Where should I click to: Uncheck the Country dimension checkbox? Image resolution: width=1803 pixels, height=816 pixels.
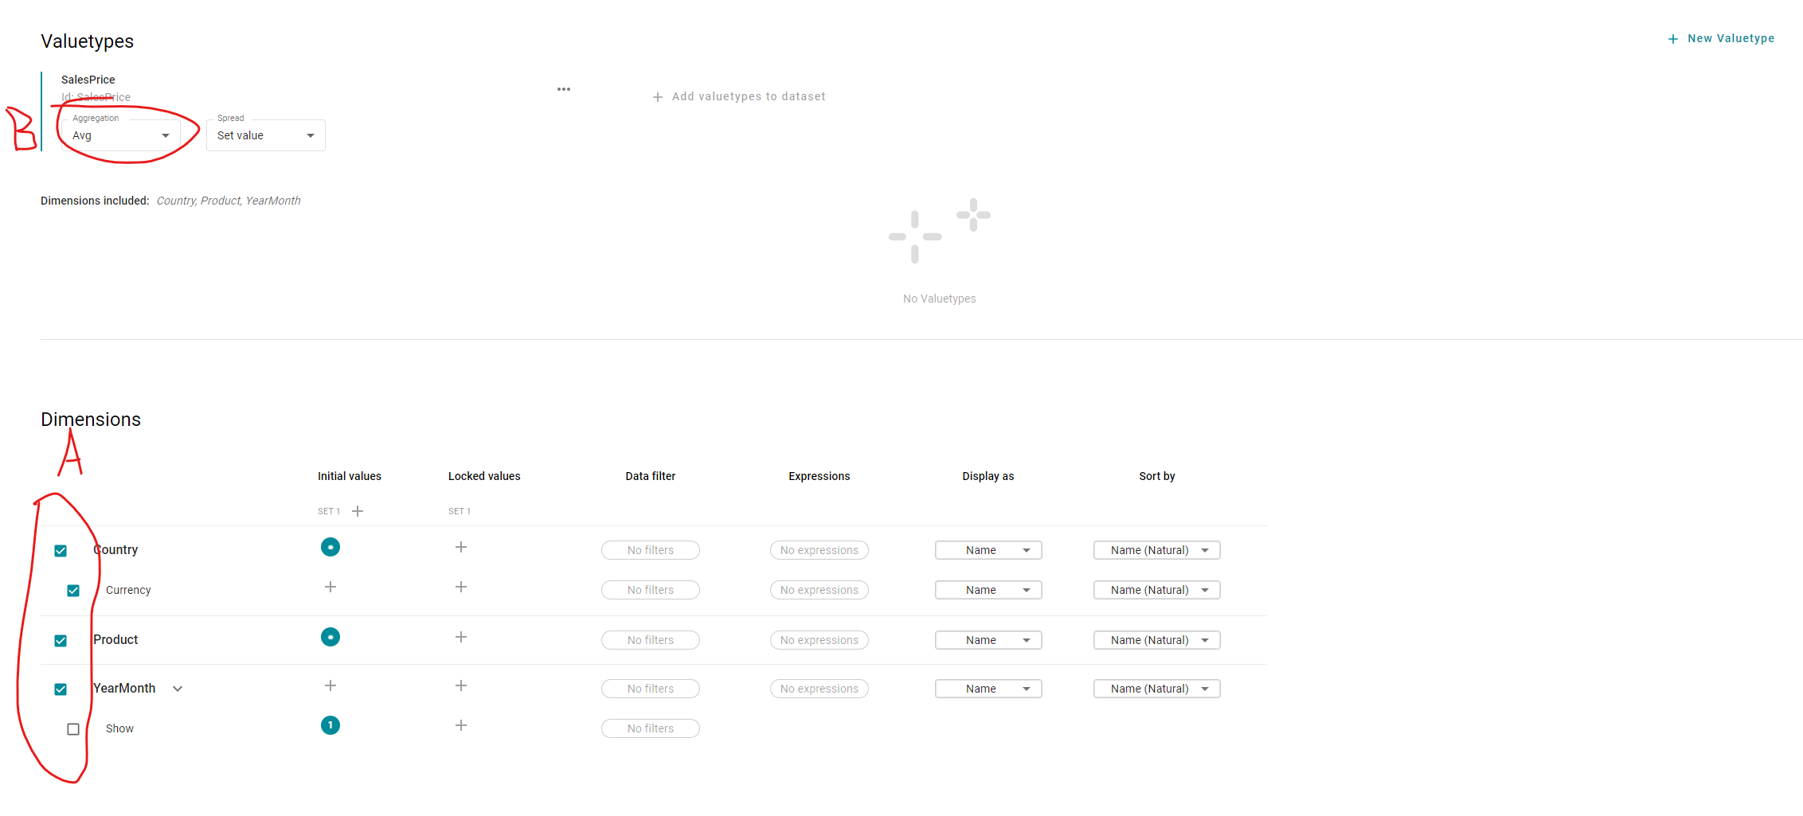tap(61, 551)
